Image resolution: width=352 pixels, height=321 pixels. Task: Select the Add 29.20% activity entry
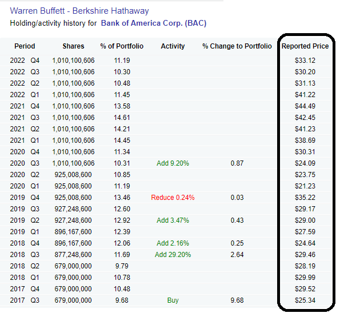173,255
